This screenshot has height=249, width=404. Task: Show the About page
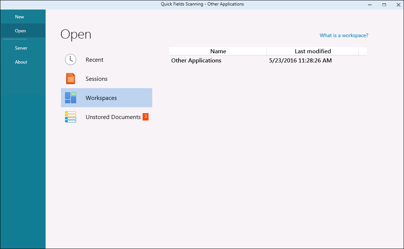21,62
